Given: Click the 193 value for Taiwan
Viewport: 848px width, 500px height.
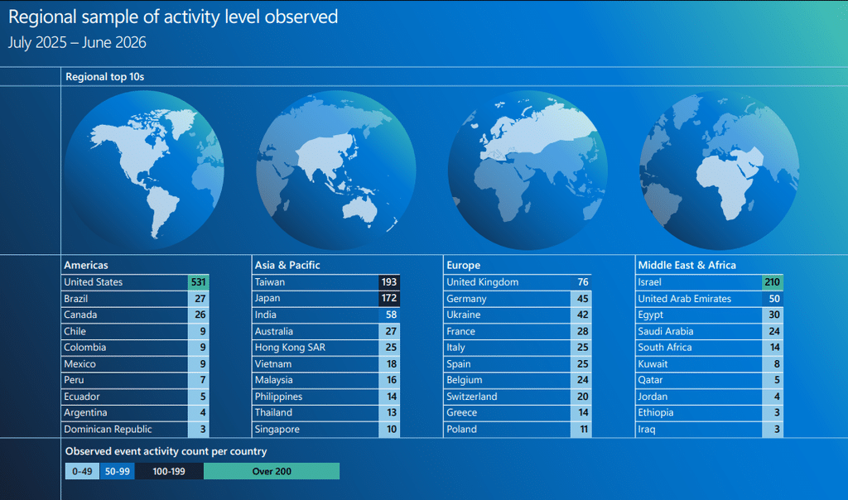Looking at the screenshot, I should 389,282.
